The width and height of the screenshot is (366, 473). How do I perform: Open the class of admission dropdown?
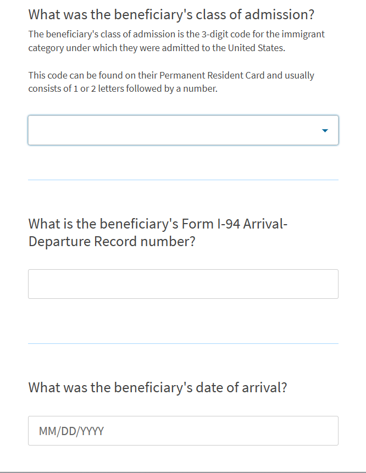(183, 130)
